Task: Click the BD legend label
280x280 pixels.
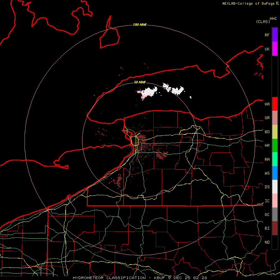Action: click(x=267, y=132)
